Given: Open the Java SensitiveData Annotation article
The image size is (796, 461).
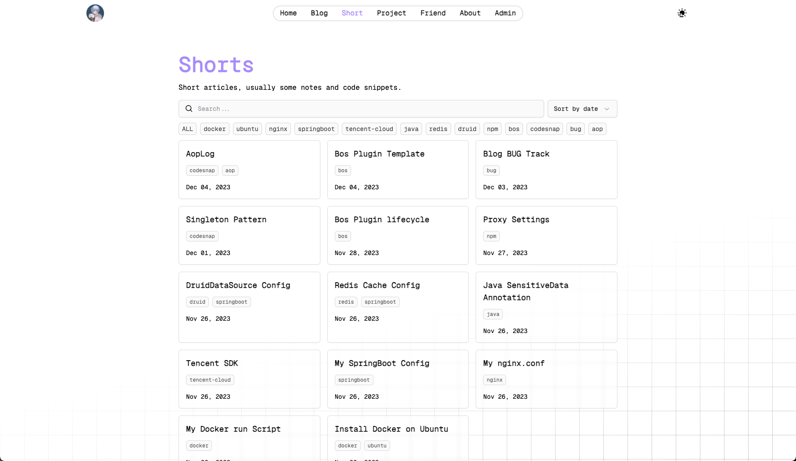Looking at the screenshot, I should [546, 307].
